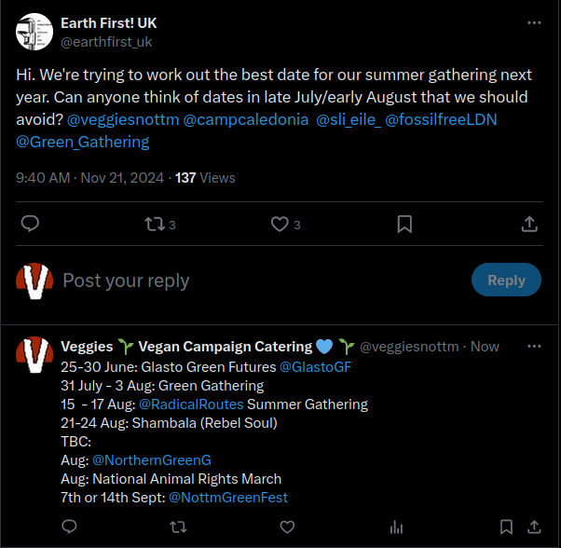Image resolution: width=561 pixels, height=548 pixels.
Task: Open the @veggiesnottm mention link
Action: pos(123,119)
